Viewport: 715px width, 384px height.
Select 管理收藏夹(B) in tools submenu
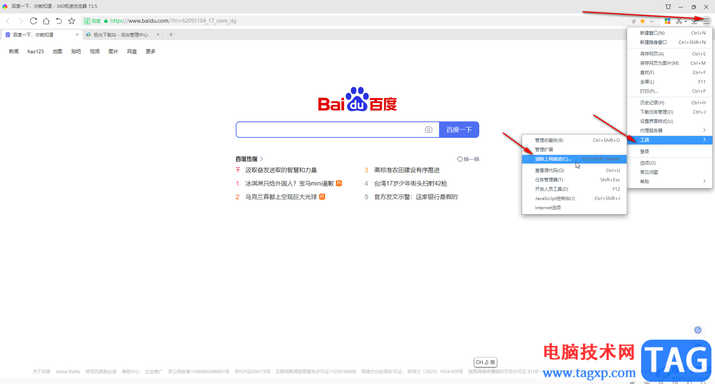tap(574, 140)
